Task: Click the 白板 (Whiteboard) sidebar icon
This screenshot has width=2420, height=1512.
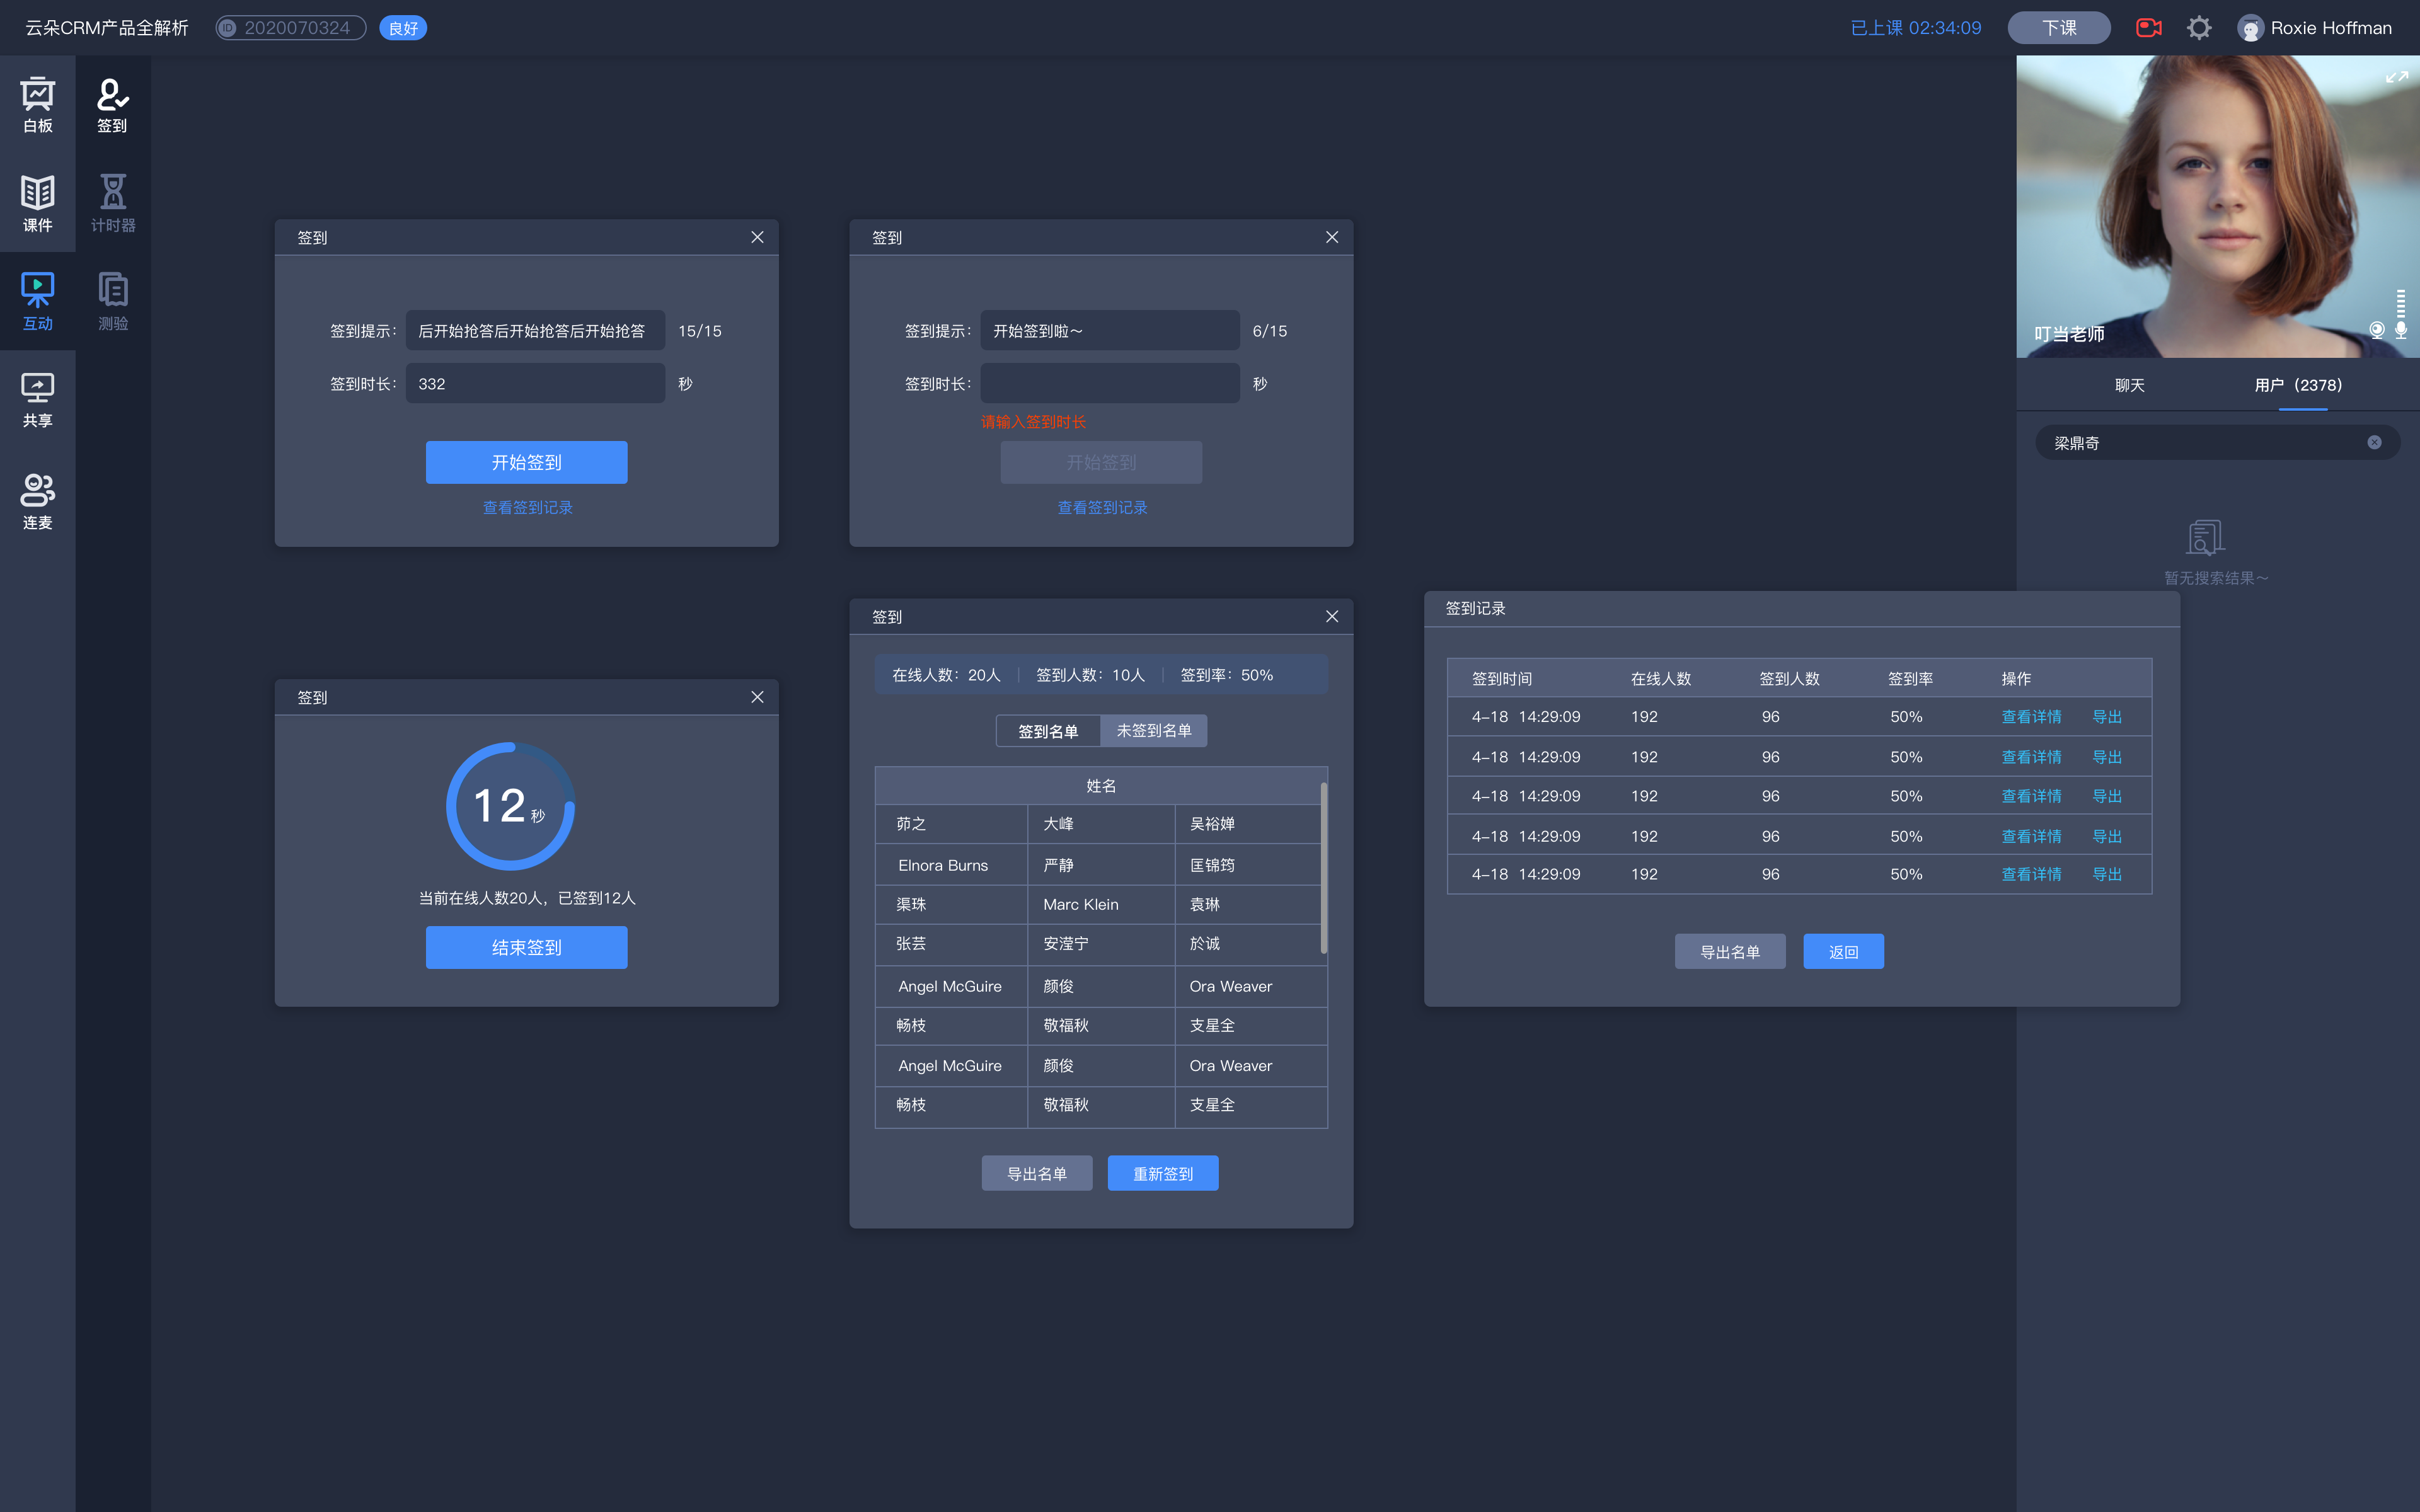Action: click(x=38, y=105)
